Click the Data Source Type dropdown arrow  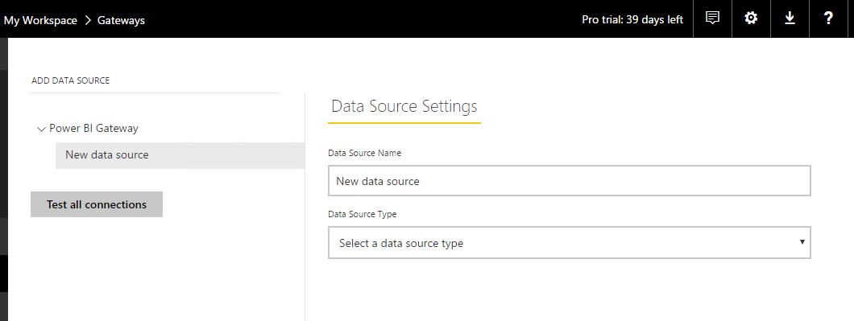click(802, 241)
